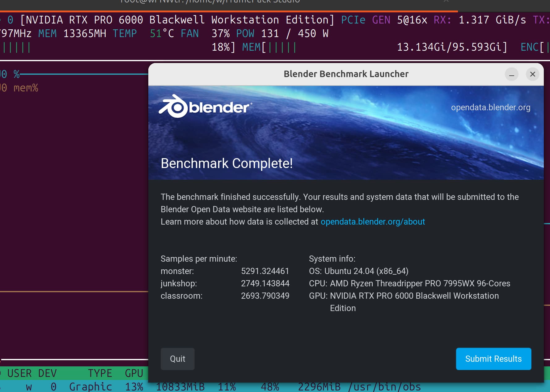550x392 pixels.
Task: Click the OS: Ubuntu 24.04 line
Action: (x=358, y=271)
